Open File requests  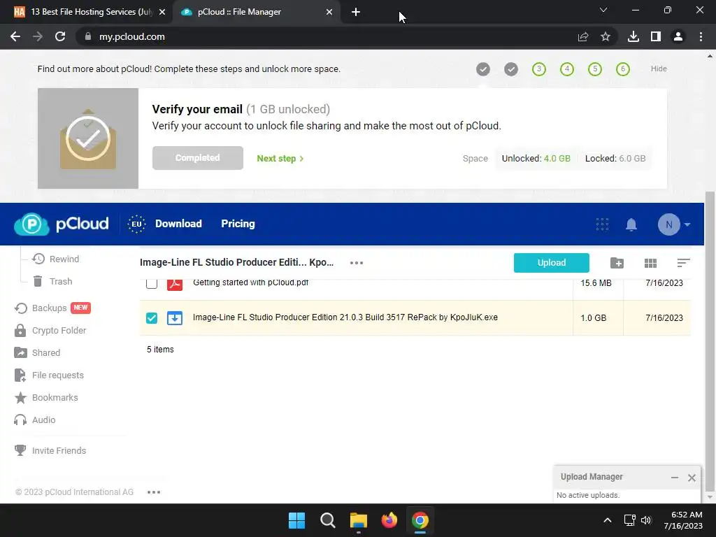[49, 375]
